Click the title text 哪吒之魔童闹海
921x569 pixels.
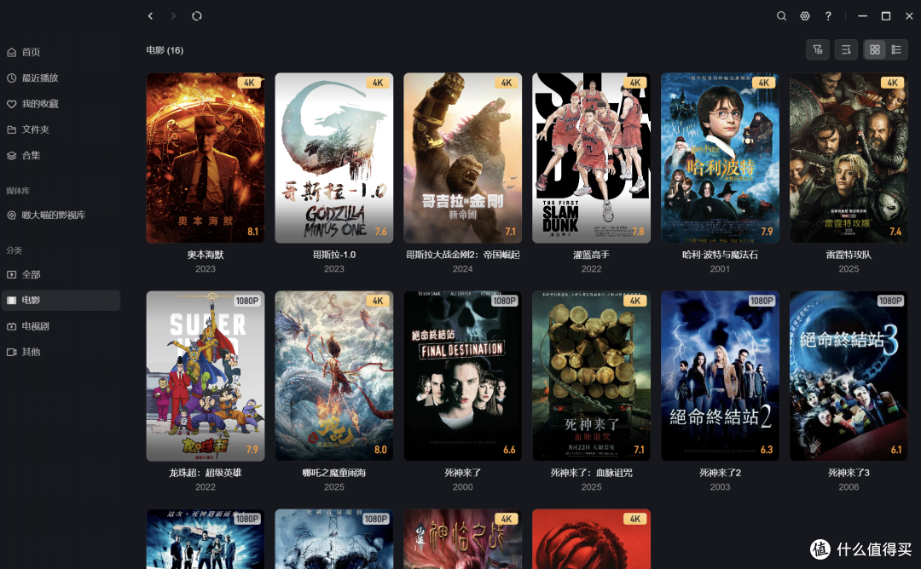(334, 473)
